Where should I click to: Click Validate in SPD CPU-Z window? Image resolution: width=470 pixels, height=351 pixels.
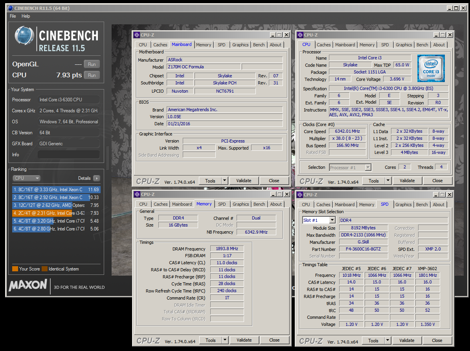click(407, 340)
